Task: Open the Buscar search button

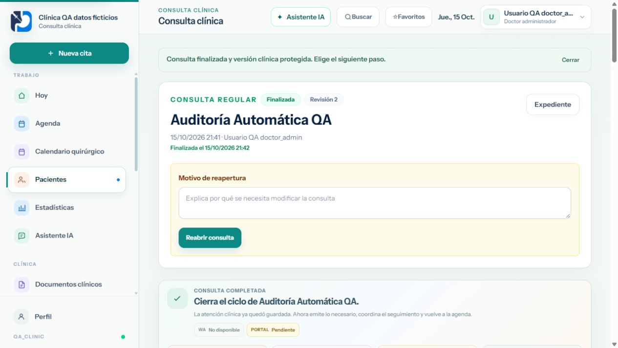Action: pyautogui.click(x=358, y=17)
